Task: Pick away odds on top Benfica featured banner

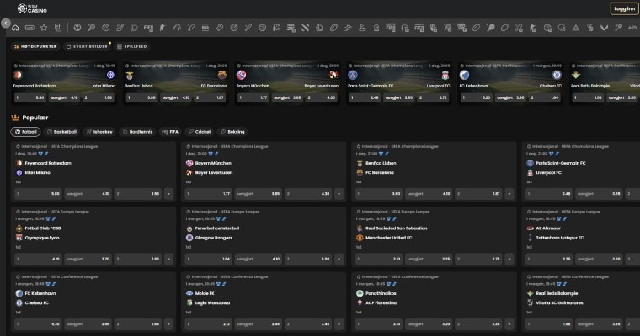Action: [x=210, y=97]
